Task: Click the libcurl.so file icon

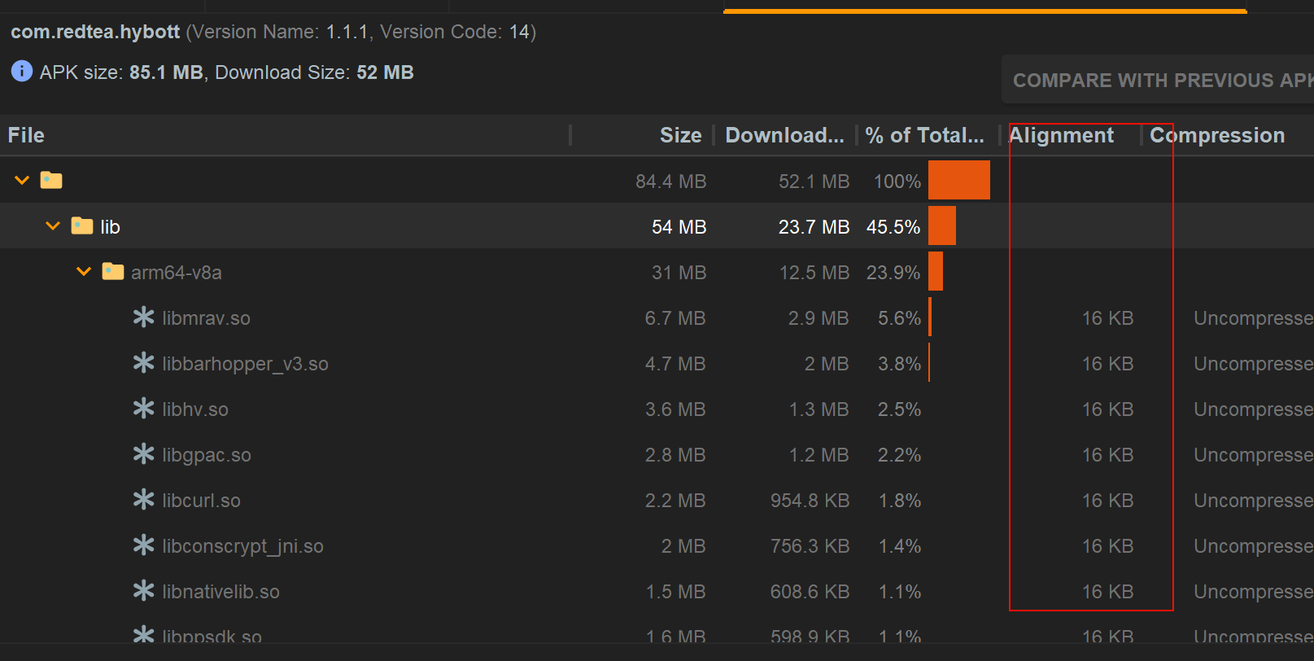Action: (x=144, y=500)
